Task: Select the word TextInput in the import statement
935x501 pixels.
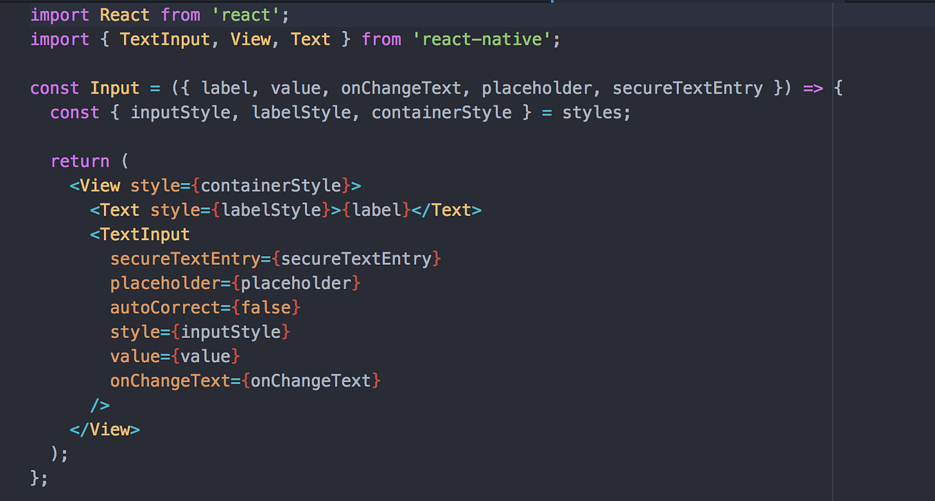Action: tap(164, 39)
